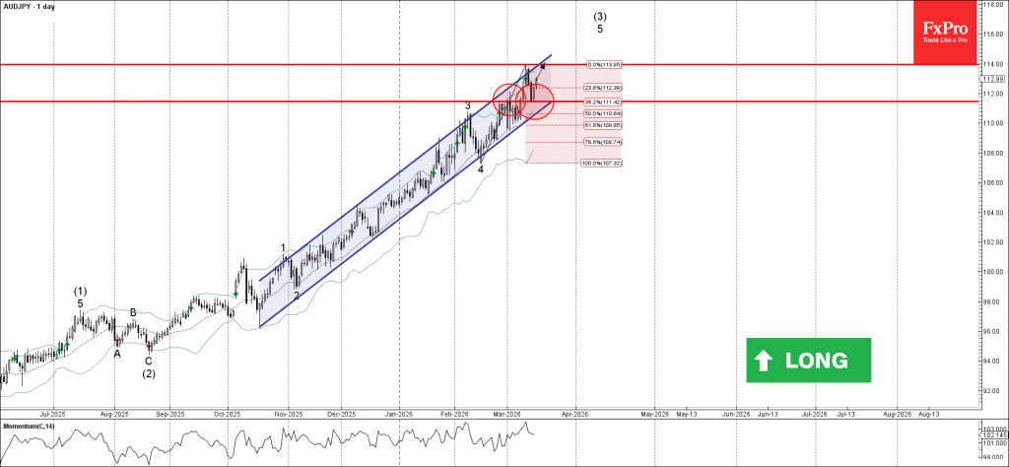Image resolution: width=1009 pixels, height=467 pixels.
Task: Click the 110.00 price axis label
Action: click(x=993, y=123)
